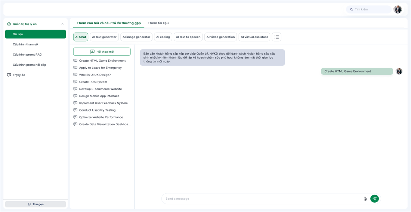Click chat icon beside Create POS System
This screenshot has width=411, height=212.
click(x=75, y=82)
